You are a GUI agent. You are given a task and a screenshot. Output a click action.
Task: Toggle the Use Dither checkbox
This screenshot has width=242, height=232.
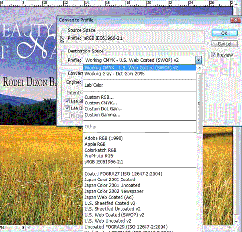coord(67,108)
